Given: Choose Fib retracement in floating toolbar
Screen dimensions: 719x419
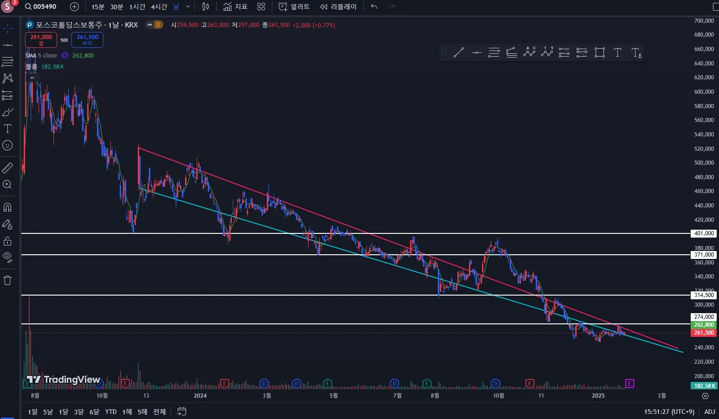Looking at the screenshot, I should pos(494,53).
